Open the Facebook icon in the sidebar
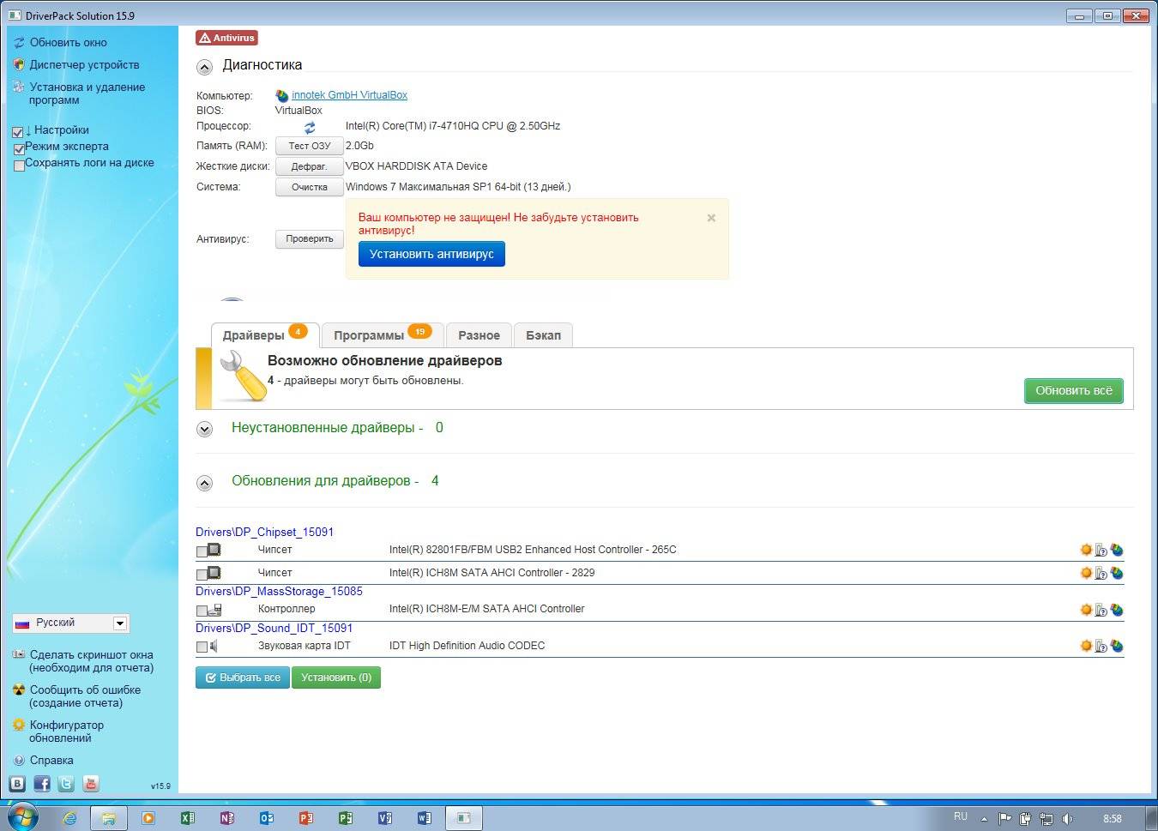This screenshot has width=1158, height=831. (42, 783)
